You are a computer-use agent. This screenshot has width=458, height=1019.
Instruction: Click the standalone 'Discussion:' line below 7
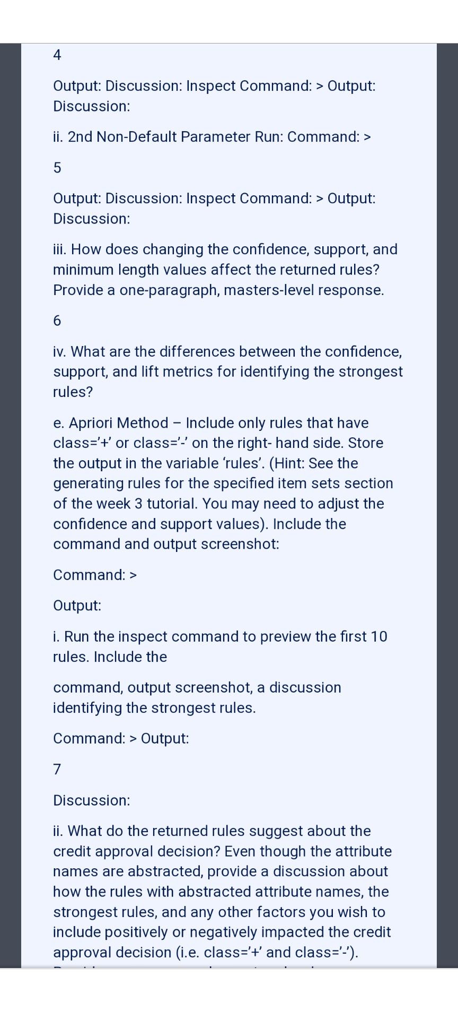[91, 800]
